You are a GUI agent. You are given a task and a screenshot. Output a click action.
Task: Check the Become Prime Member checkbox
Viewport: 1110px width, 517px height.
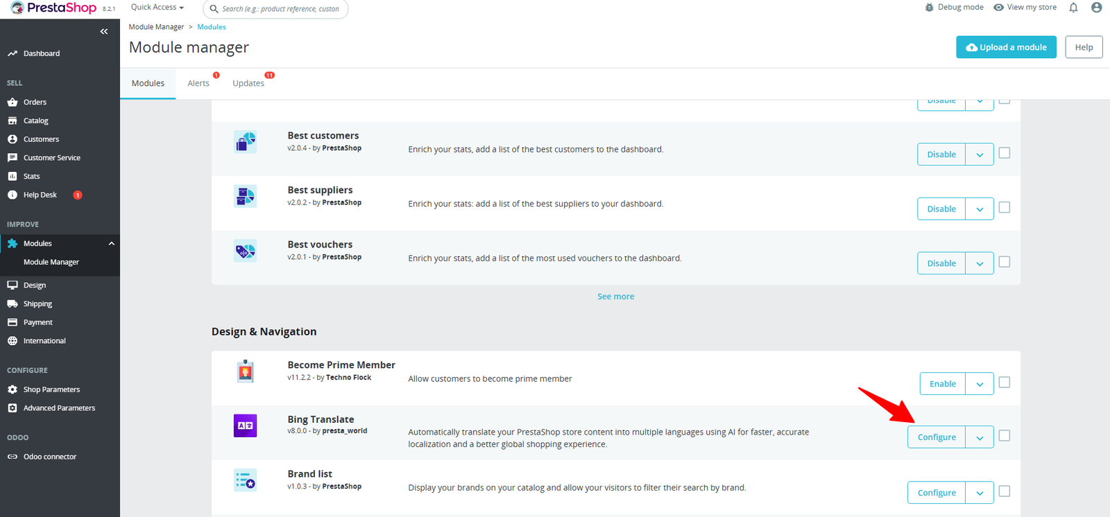[1004, 383]
